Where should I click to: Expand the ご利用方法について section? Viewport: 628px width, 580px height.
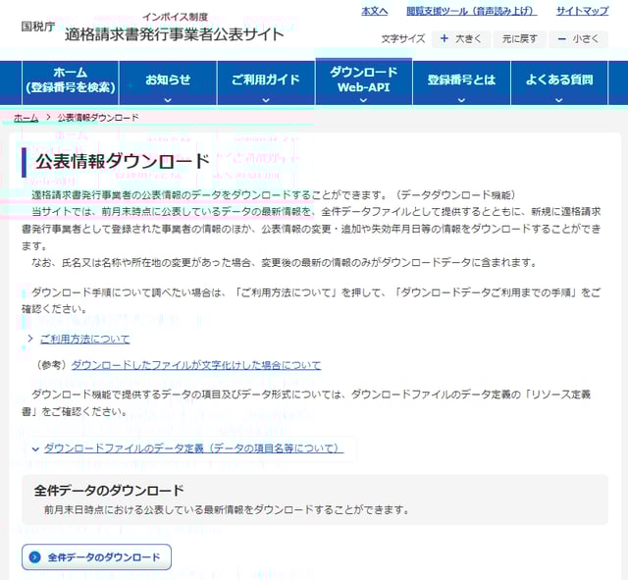(x=84, y=339)
